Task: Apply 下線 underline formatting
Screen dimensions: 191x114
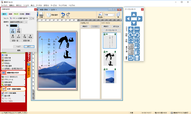Action: [25, 36]
